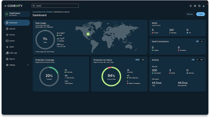Go to Audit Logs in sidebar
Image resolution: width=210 pixels, height=118 pixels.
pyautogui.click(x=13, y=53)
